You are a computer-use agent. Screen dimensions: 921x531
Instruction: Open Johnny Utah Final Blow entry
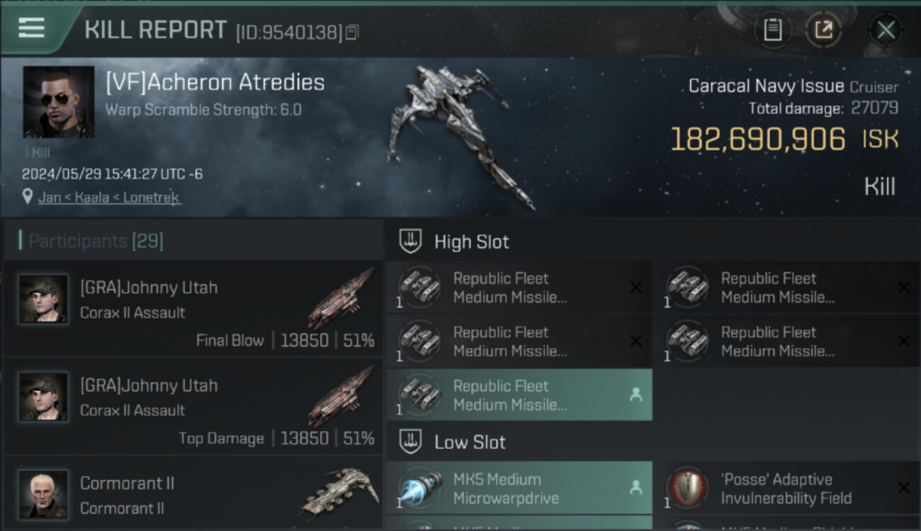click(x=193, y=309)
